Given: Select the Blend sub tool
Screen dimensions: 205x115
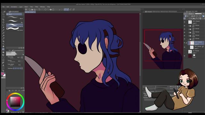Looking at the screenshot, I should click(14, 18).
